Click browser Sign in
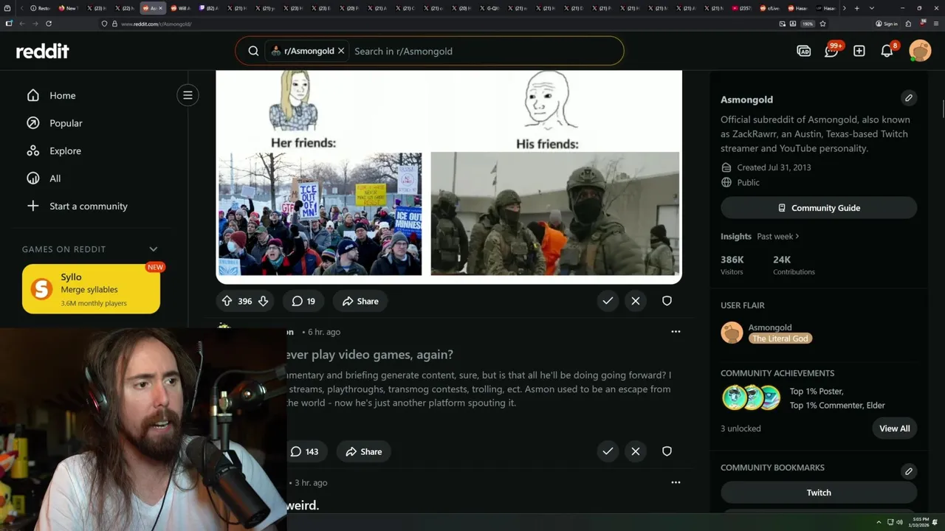The image size is (945, 531). 887,24
